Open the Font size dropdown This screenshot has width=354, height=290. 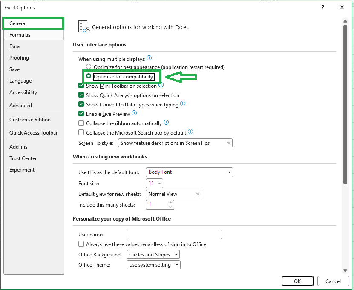click(x=155, y=183)
